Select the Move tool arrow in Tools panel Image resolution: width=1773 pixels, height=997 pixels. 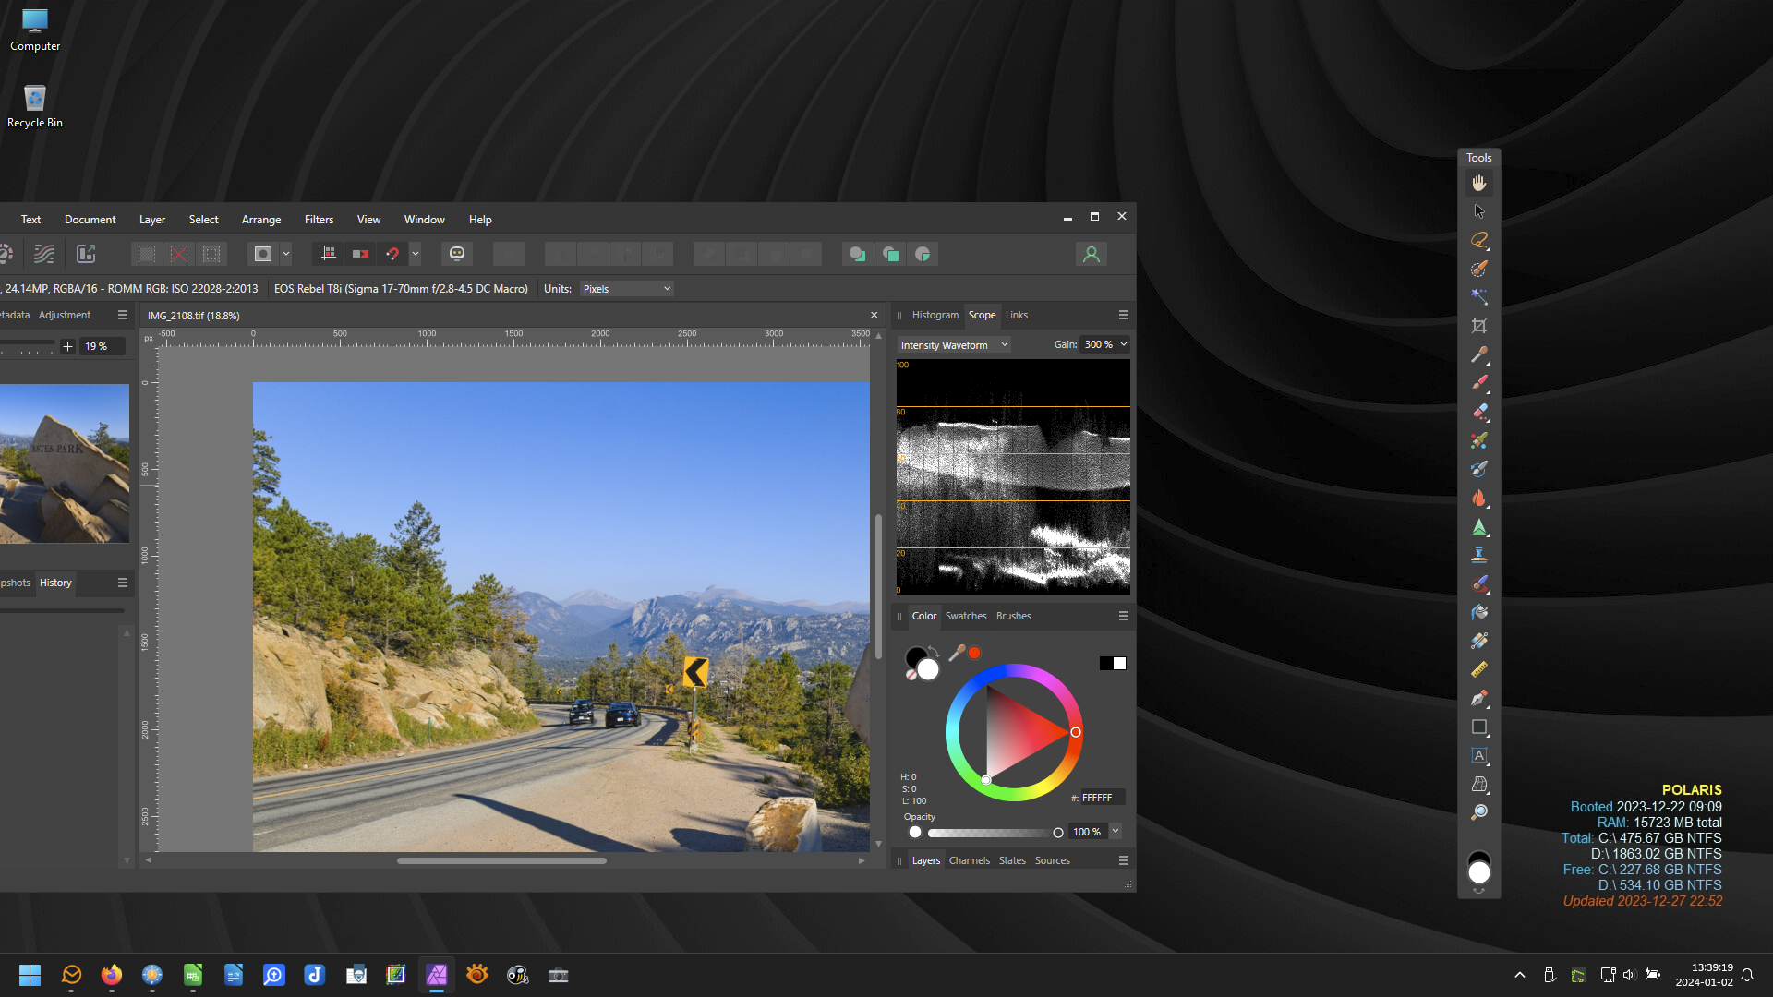(x=1478, y=211)
